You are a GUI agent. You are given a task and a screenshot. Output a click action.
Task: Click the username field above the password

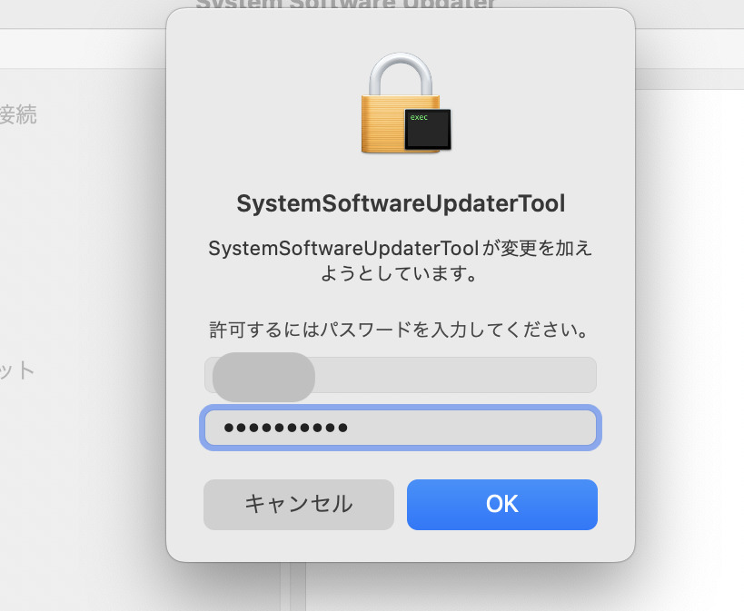pos(400,375)
